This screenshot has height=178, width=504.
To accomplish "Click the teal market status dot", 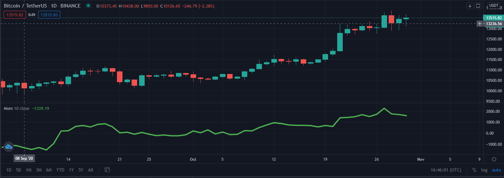I will pyautogui.click(x=88, y=6).
